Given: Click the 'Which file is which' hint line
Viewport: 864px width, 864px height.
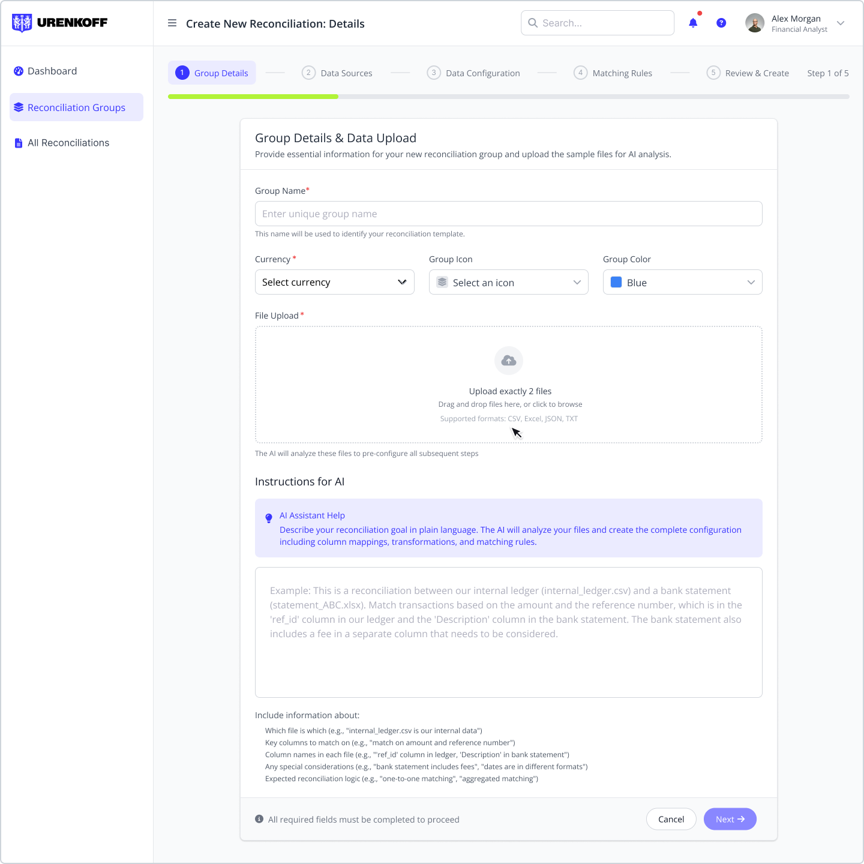Looking at the screenshot, I should click(374, 731).
